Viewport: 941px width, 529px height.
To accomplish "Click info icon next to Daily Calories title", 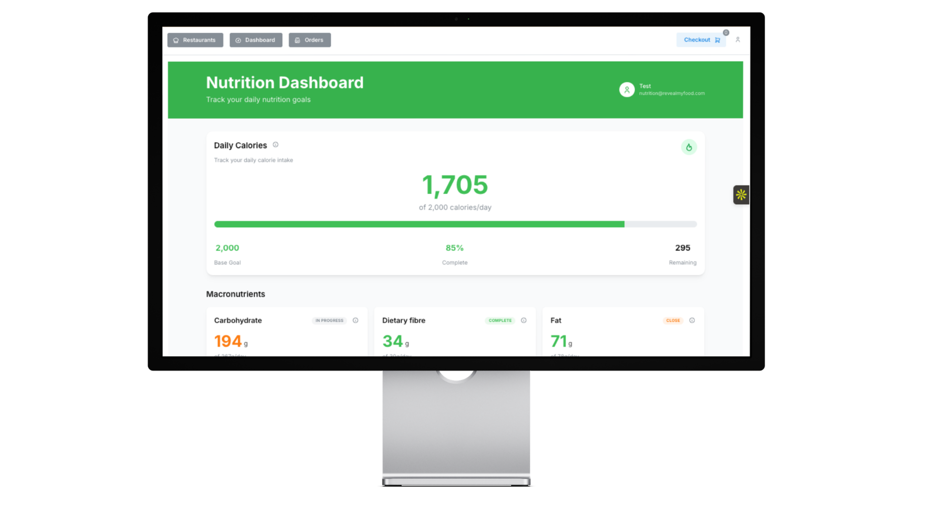I will (x=275, y=144).
